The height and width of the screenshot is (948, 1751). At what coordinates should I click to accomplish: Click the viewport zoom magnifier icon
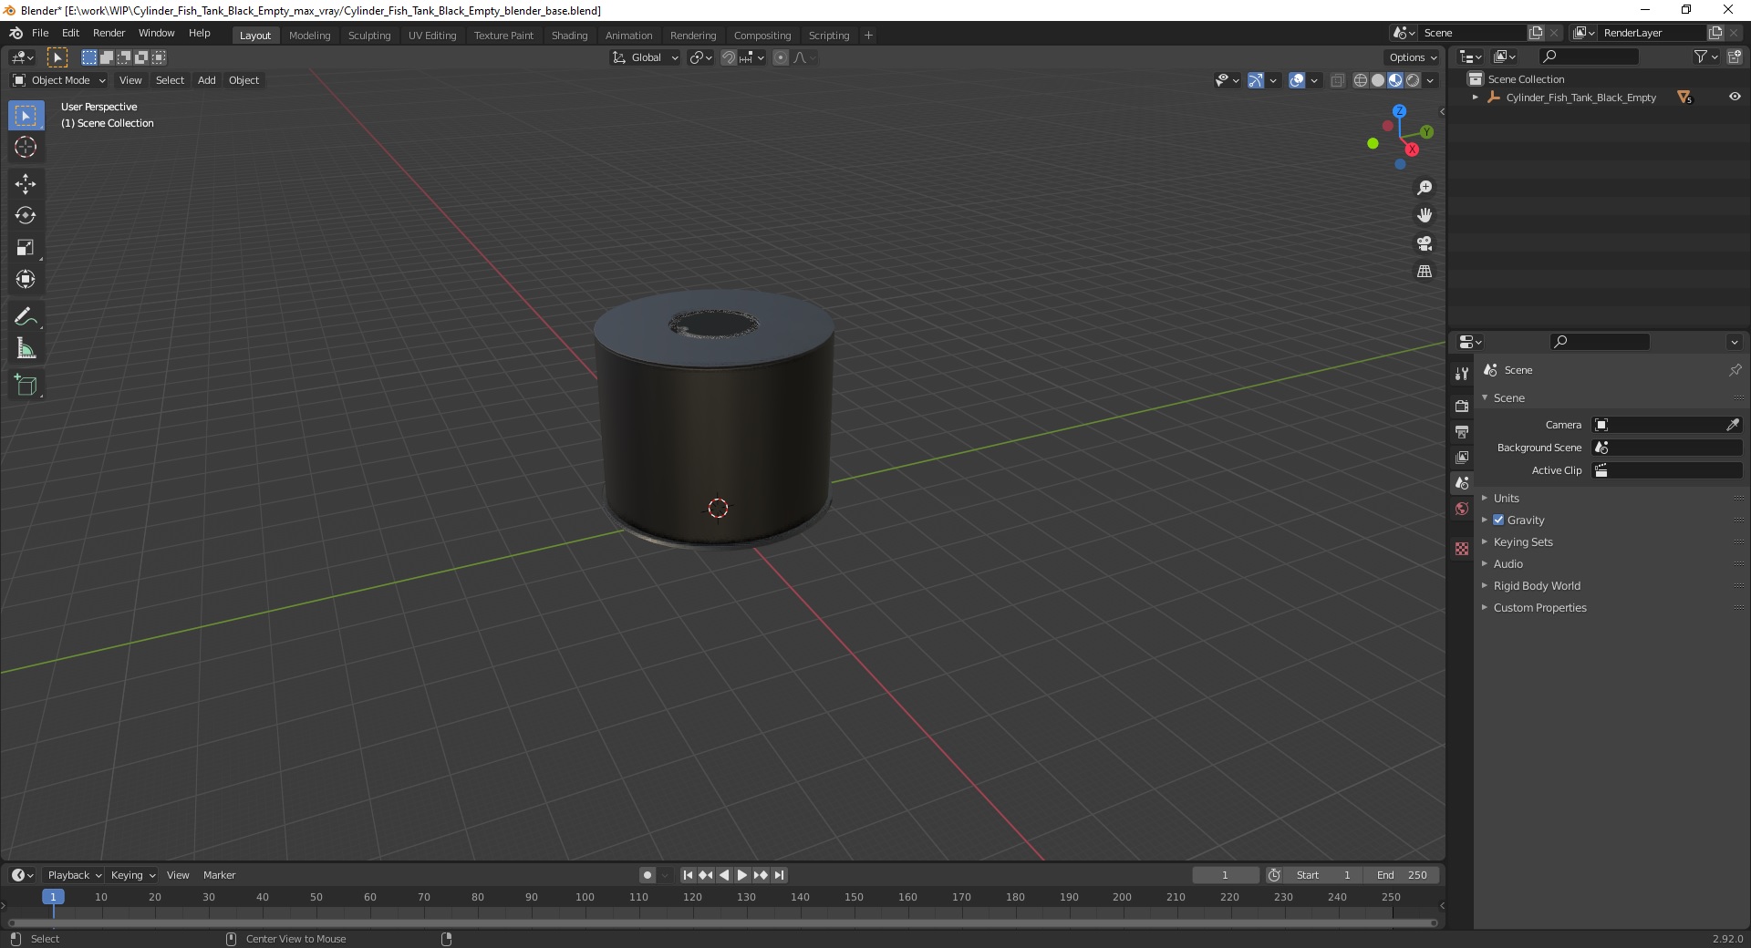pyautogui.click(x=1425, y=188)
